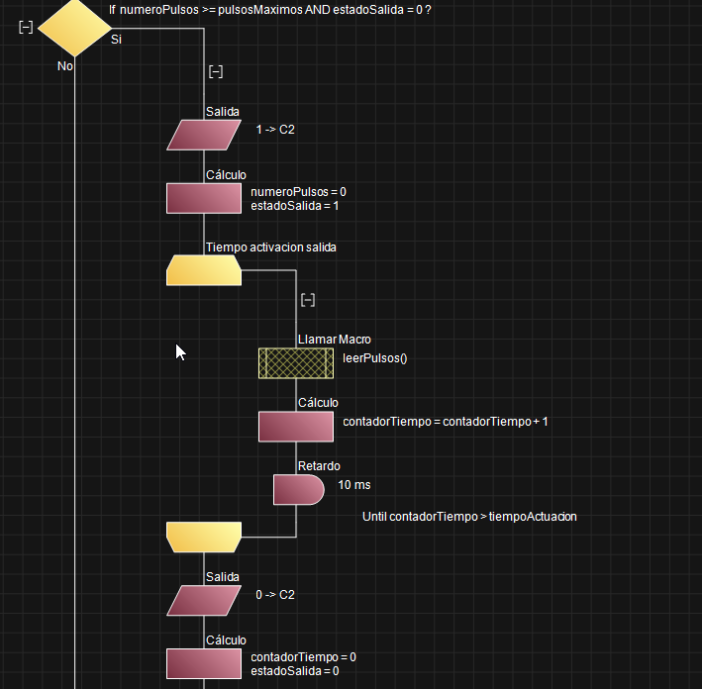Select the leerPulsos() macro call icon
702x689 pixels.
(296, 363)
